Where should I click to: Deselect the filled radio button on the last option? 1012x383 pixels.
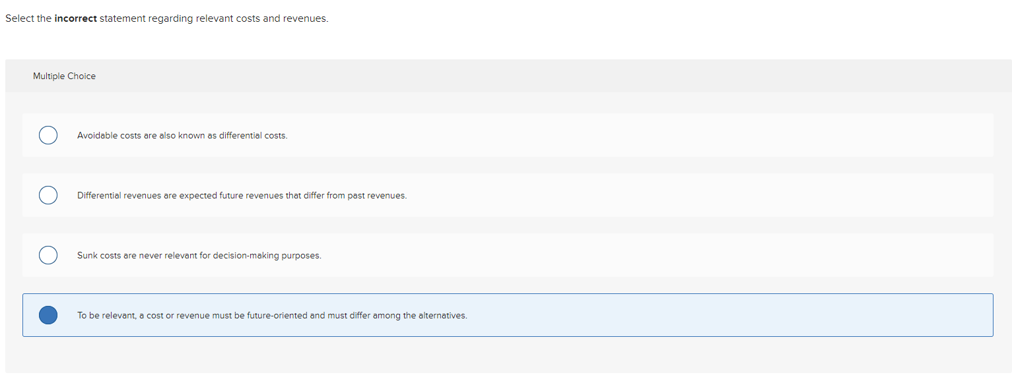point(48,315)
